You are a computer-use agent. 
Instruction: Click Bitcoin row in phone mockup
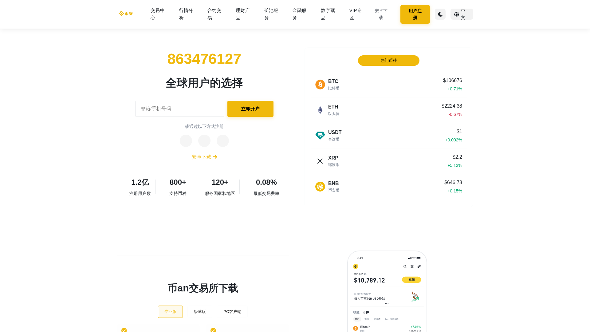coord(387,328)
